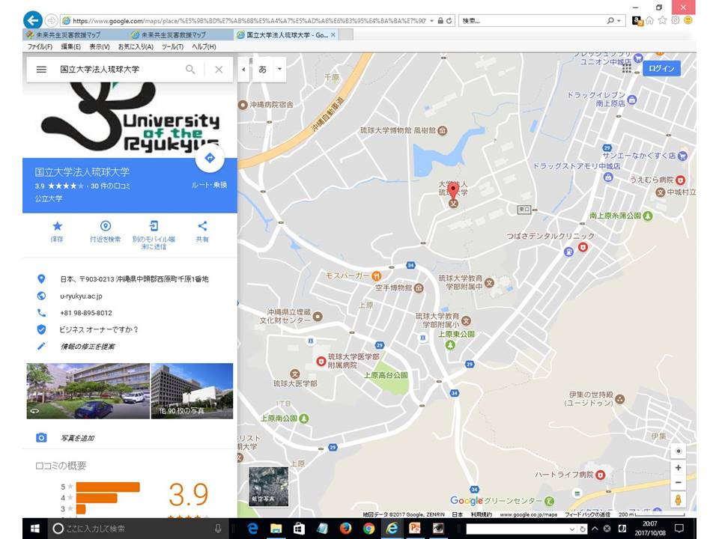The height and width of the screenshot is (539, 719).
Task: Open the u-ryukyu.ac.jp website link
Action: click(x=81, y=296)
